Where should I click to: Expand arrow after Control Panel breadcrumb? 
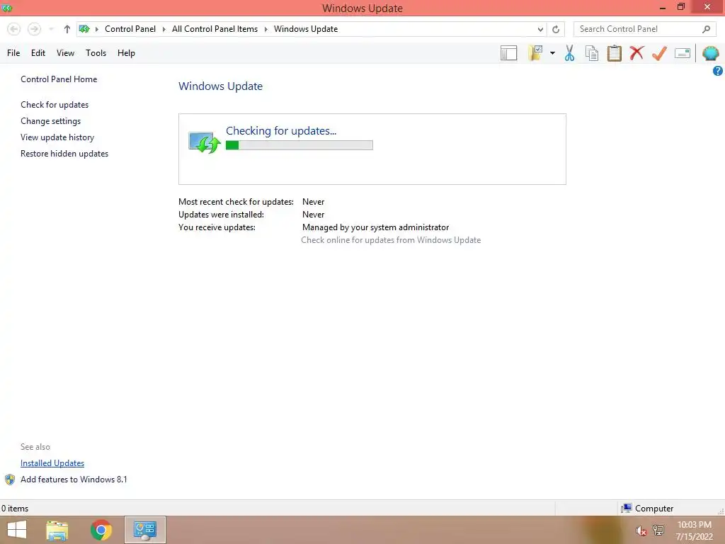[x=164, y=29]
